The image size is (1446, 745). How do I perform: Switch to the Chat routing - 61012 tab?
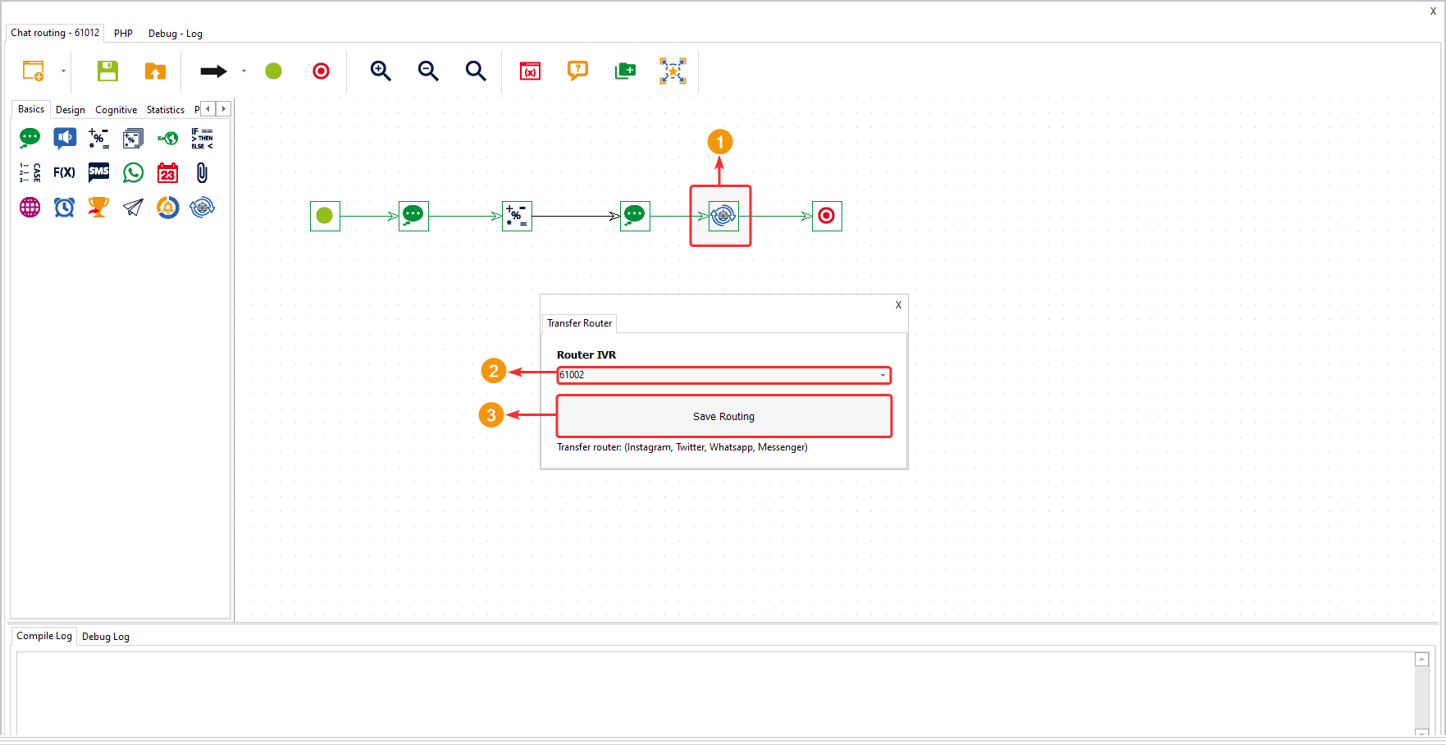click(55, 33)
